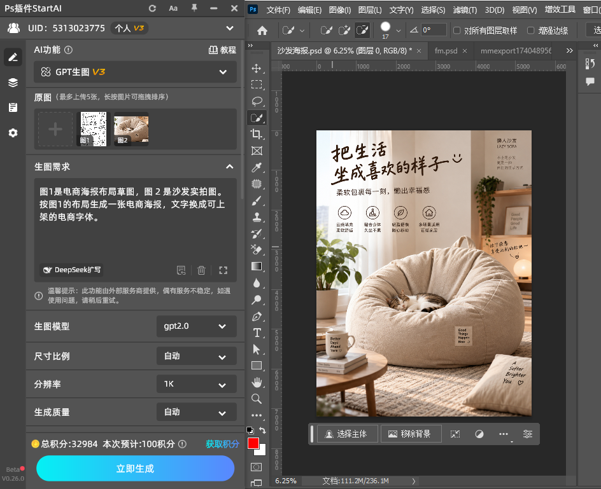This screenshot has width=601, height=489.
Task: Click the StartAI refresh icon
Action: click(x=152, y=8)
